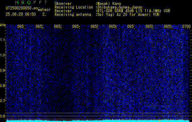The image size is (192, 122).
Task: Click the 0655 time marker
Action: pos(94,26)
